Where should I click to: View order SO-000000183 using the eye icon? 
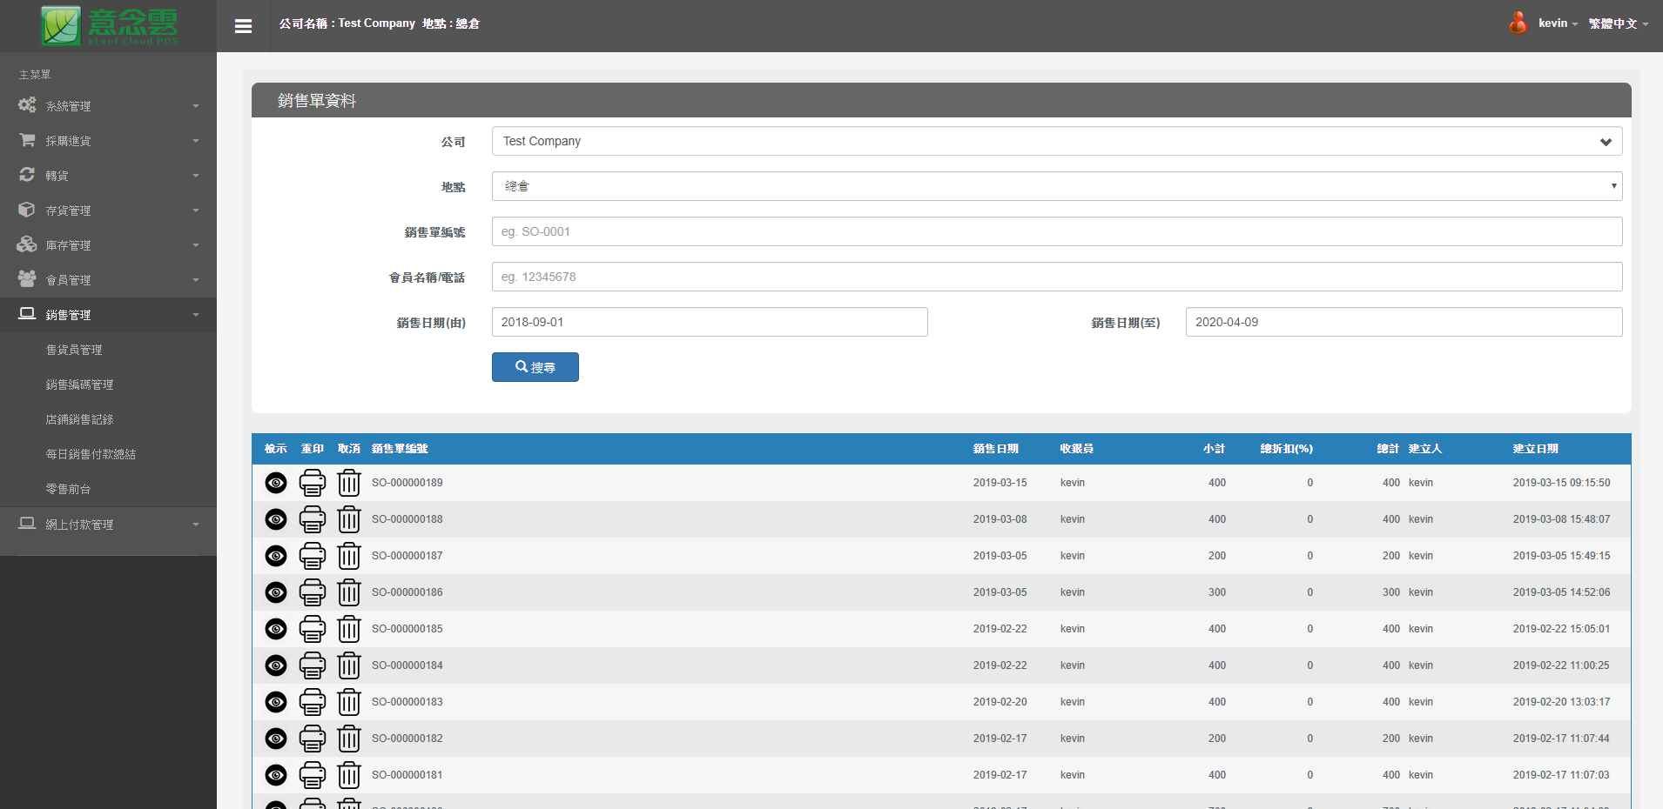(276, 702)
